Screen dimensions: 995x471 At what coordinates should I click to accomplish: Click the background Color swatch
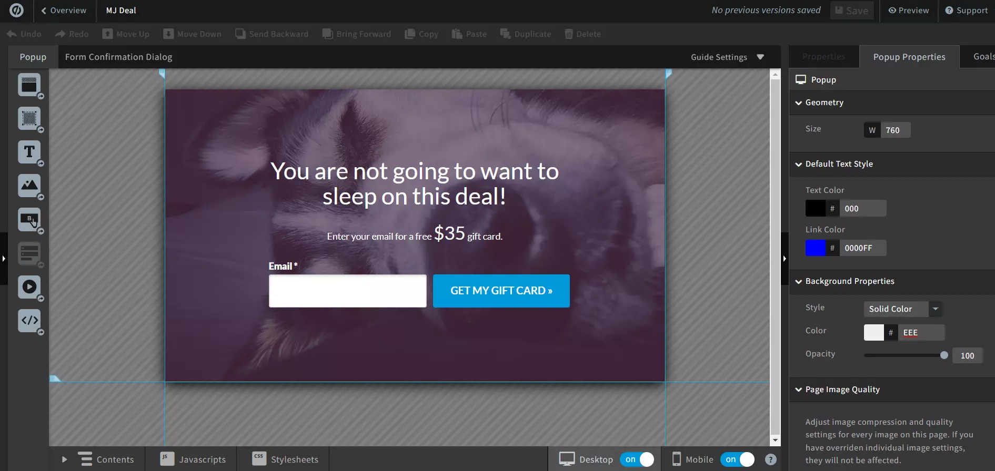click(874, 332)
